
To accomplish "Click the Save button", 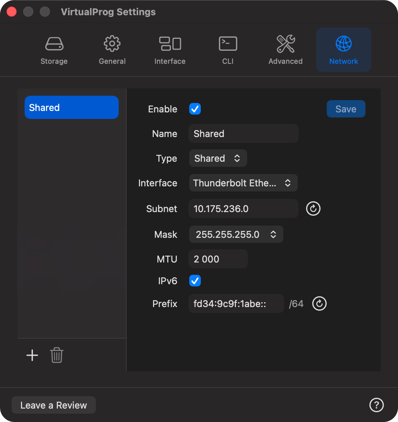I will coord(346,109).
